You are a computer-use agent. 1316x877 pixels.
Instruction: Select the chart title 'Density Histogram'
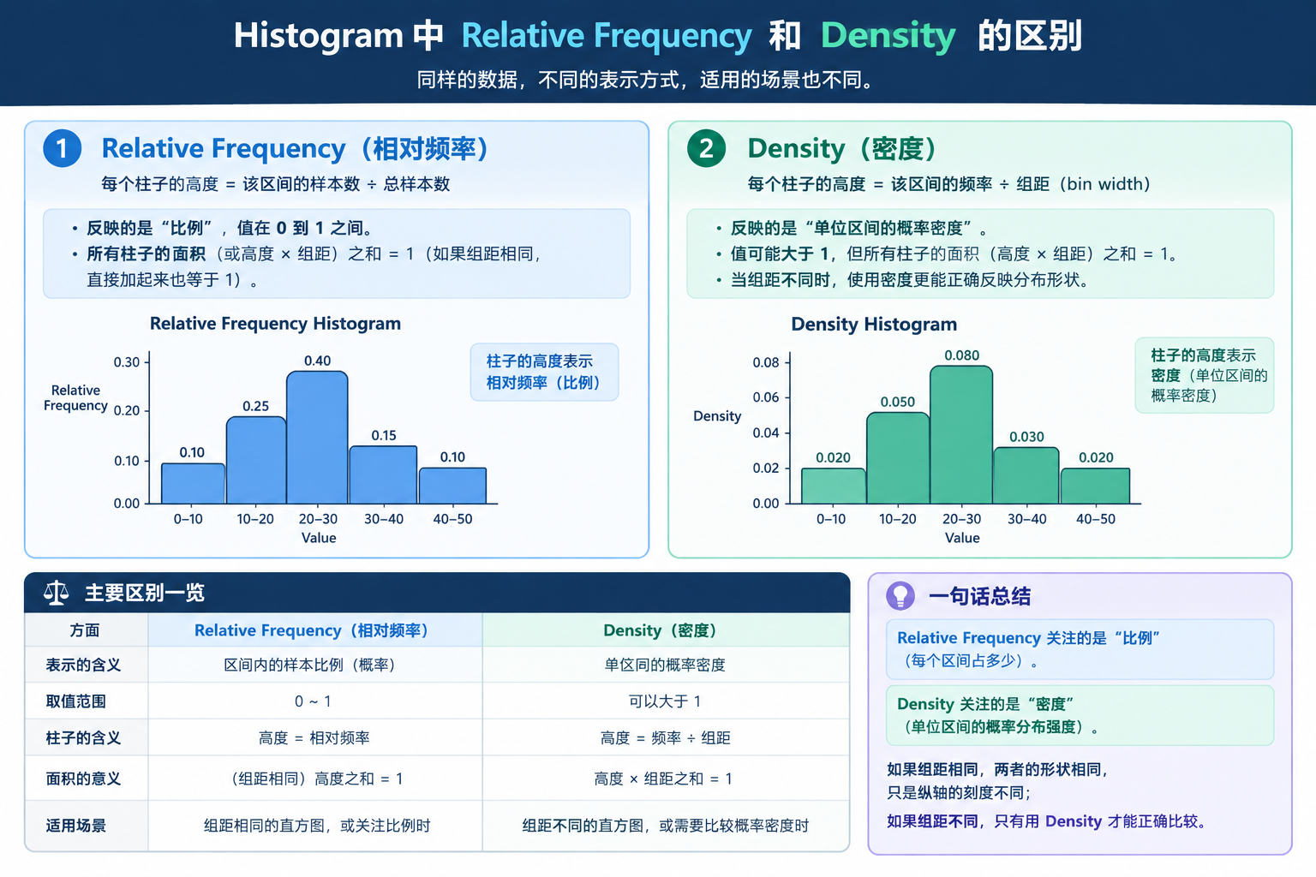click(x=874, y=325)
